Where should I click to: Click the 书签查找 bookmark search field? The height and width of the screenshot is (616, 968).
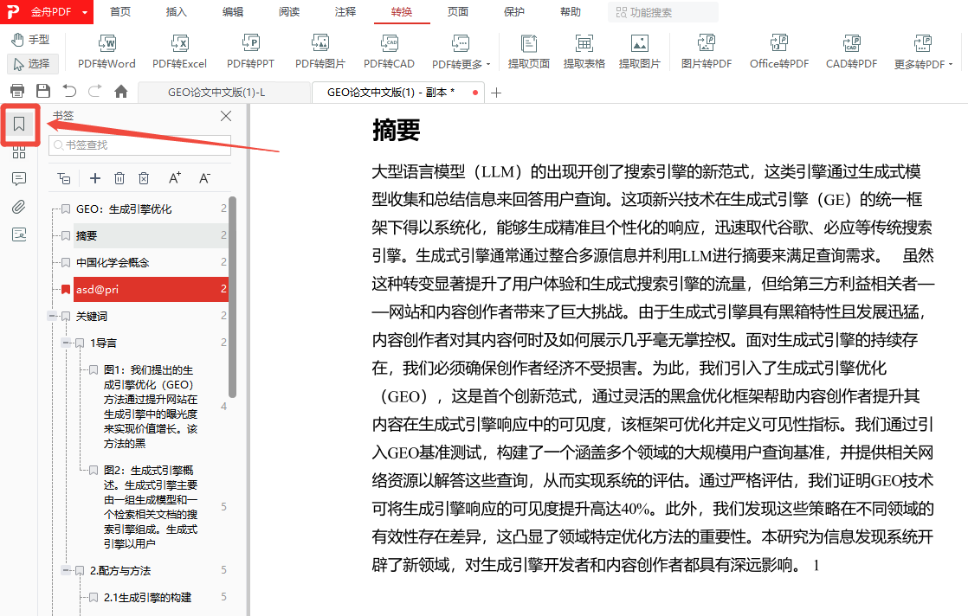click(x=140, y=145)
